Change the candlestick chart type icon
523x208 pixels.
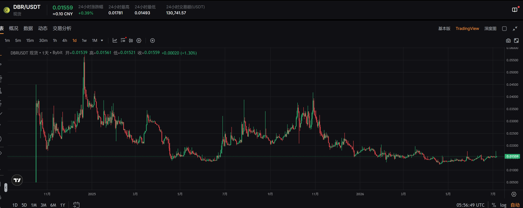point(131,40)
